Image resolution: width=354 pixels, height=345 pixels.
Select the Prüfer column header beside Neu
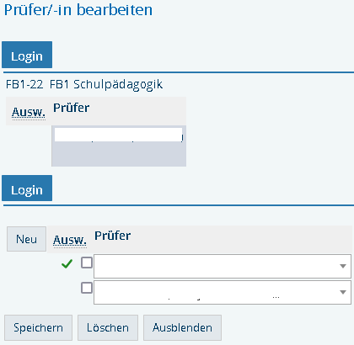pyautogui.click(x=112, y=236)
